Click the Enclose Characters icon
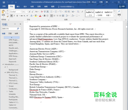 point(47,16)
